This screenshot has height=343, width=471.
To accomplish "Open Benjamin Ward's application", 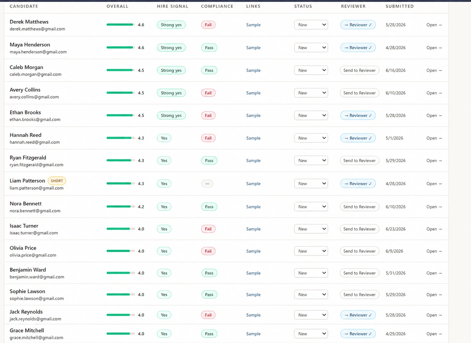I will tap(434, 273).
